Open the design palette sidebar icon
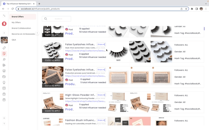The height and width of the screenshot is (130, 209). [4, 65]
